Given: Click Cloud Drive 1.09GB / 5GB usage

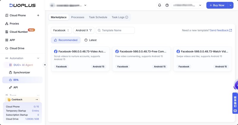Looking at the screenshot, I should click(32, 119).
